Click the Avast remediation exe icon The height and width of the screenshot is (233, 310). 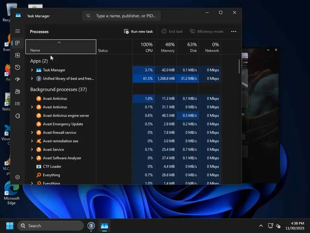coord(39,141)
